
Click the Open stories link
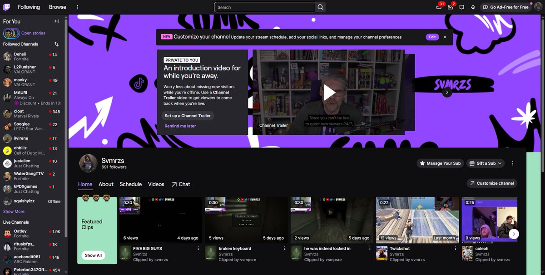33,33
